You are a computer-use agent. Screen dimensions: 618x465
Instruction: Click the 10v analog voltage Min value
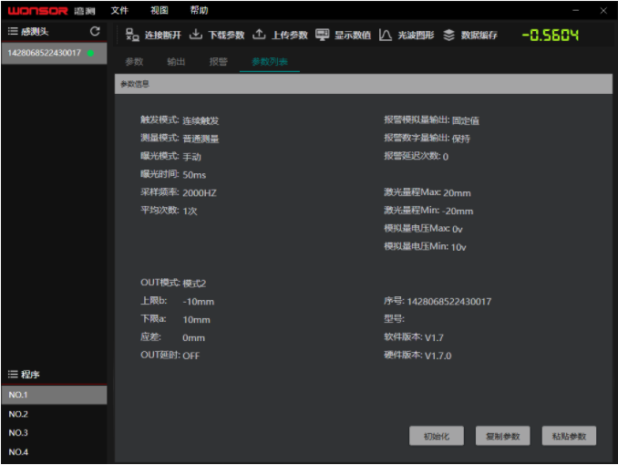coord(458,247)
